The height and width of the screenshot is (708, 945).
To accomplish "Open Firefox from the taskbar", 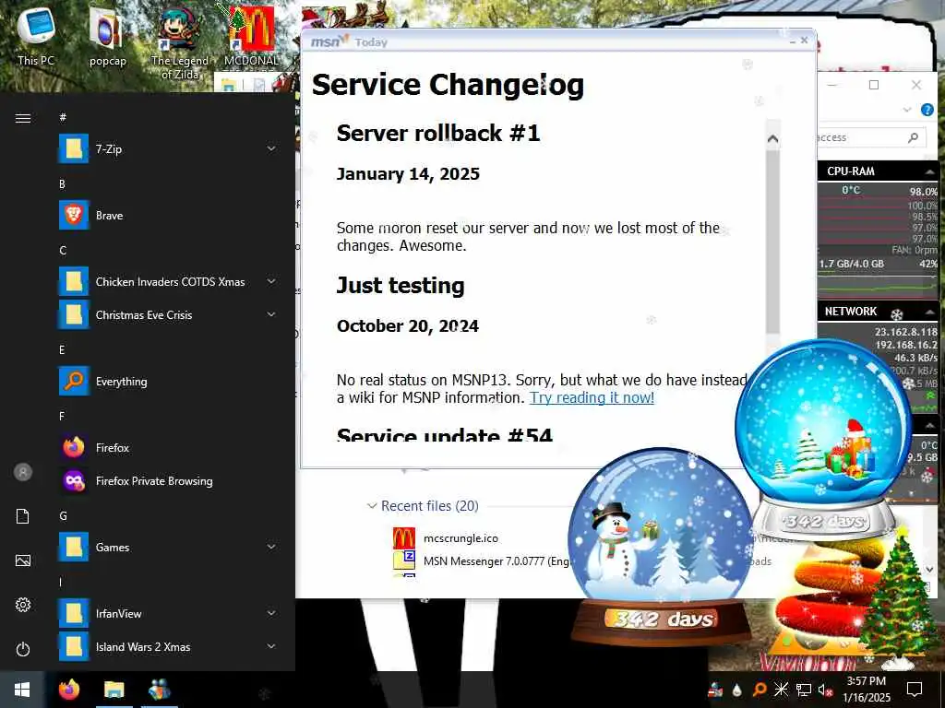I will 69,690.
